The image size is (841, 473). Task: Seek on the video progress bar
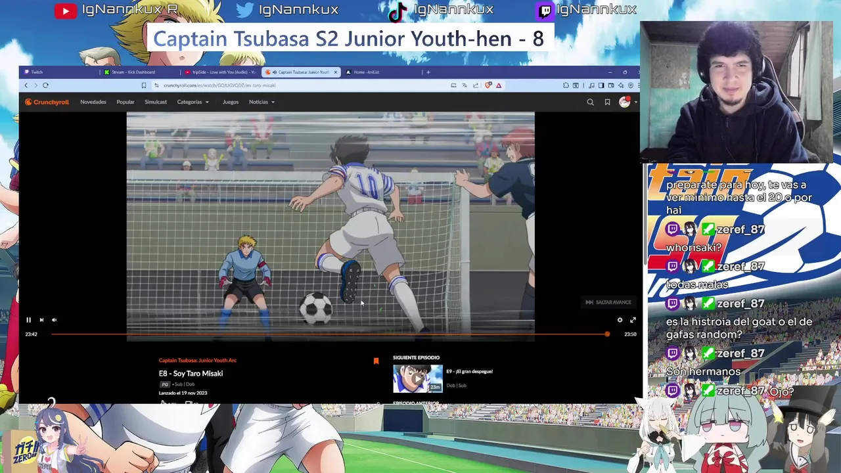329,334
